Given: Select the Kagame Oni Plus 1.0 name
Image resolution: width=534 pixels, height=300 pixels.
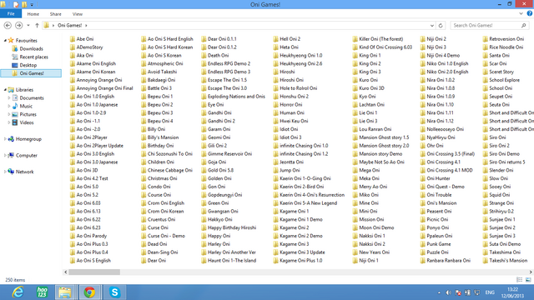Looking at the screenshot, I should click(x=300, y=261).
